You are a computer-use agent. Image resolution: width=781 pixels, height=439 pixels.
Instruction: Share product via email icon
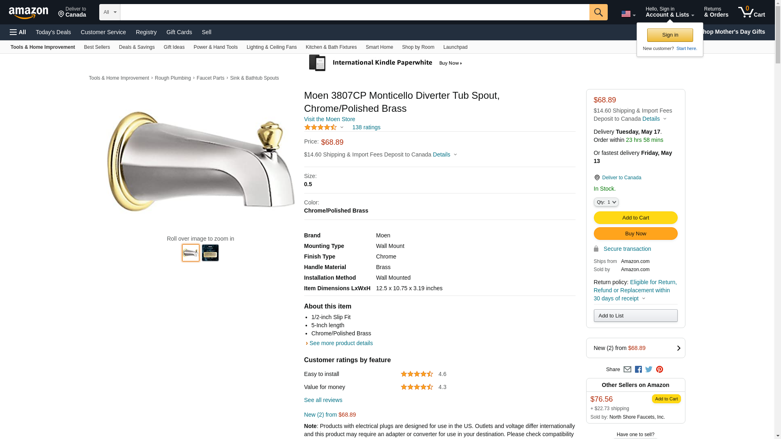click(627, 369)
